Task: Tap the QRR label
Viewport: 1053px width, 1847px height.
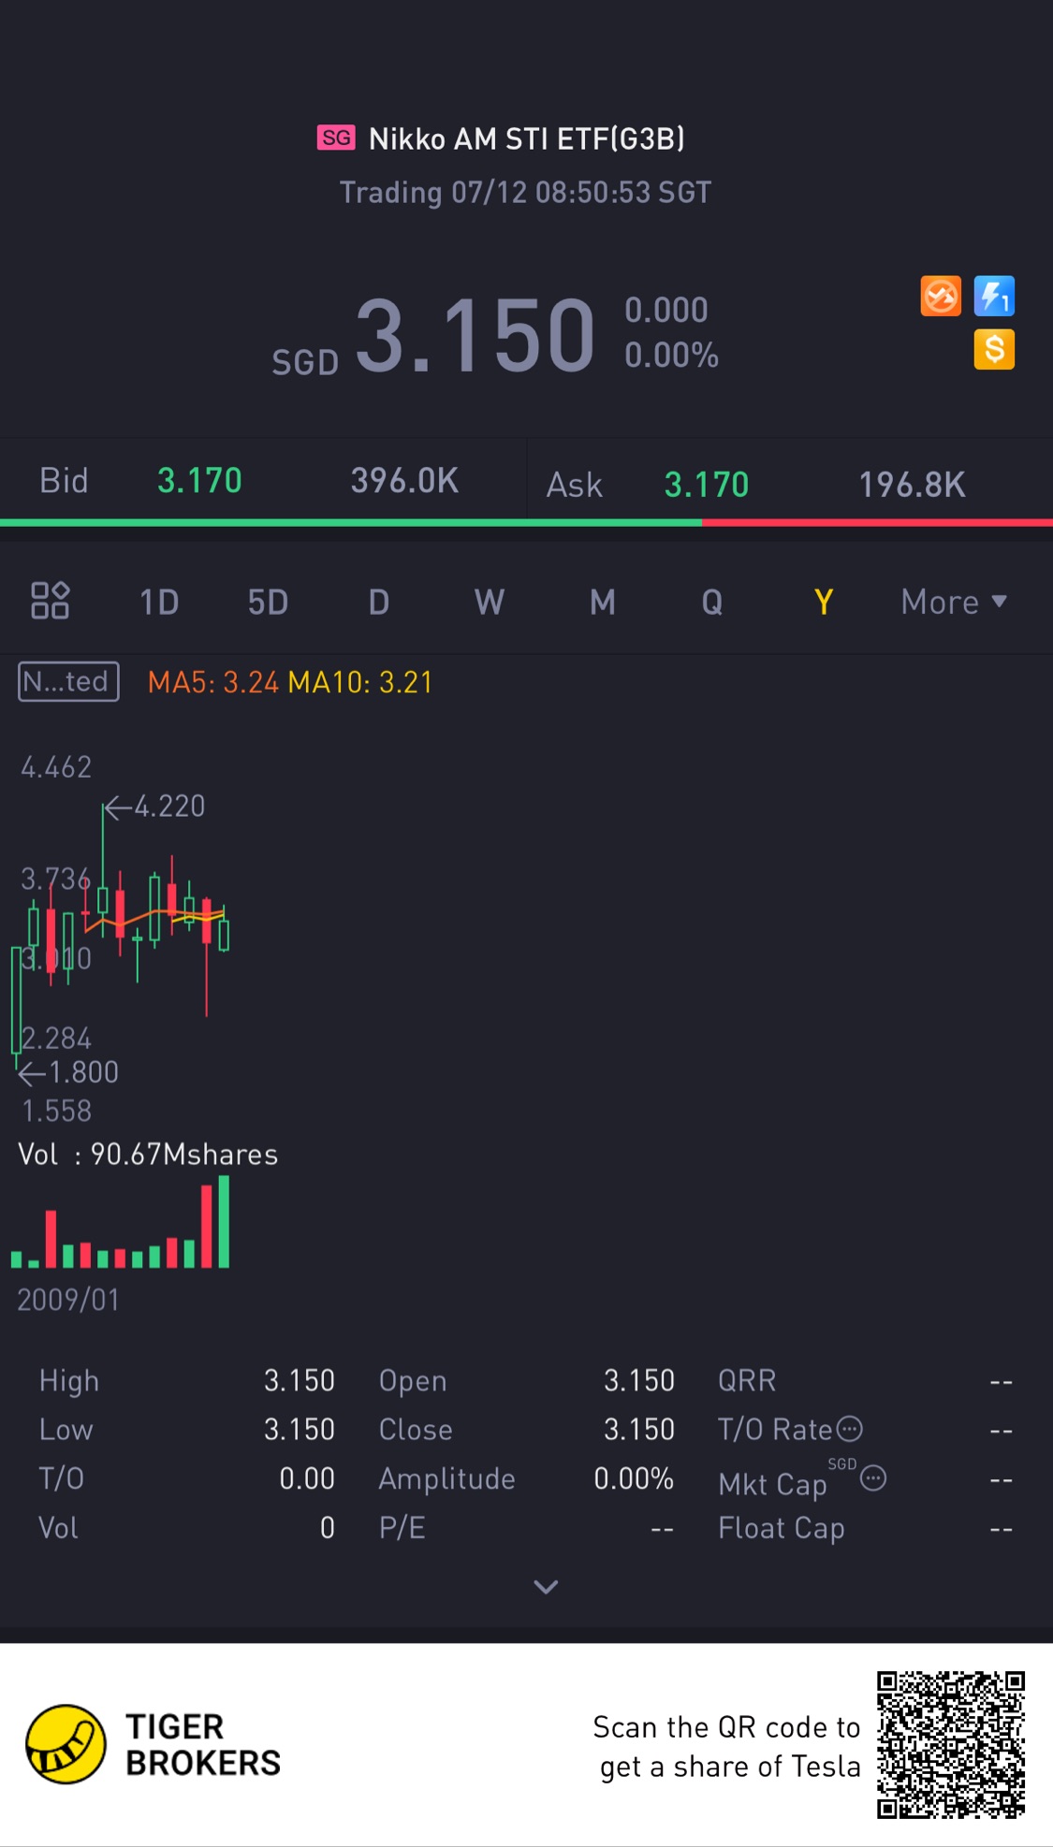Action: tap(747, 1380)
